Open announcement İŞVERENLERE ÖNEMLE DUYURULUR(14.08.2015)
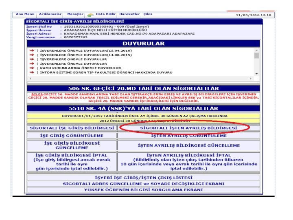This screenshot has height=220, width=293. [x=86, y=55]
